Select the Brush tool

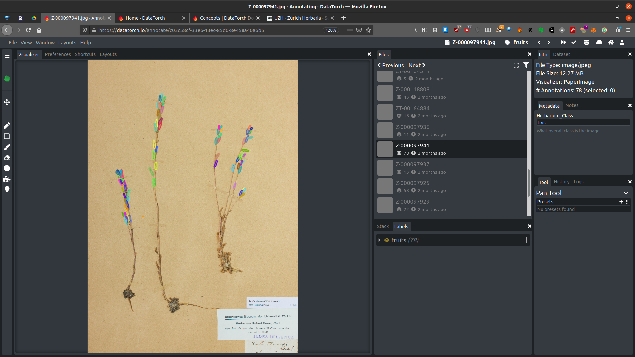click(7, 147)
